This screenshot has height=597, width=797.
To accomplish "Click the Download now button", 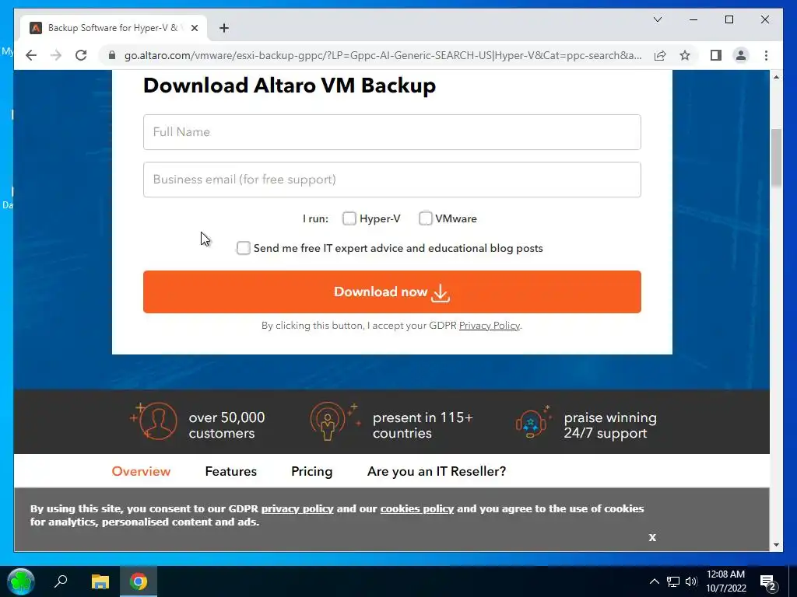I will coord(392,292).
